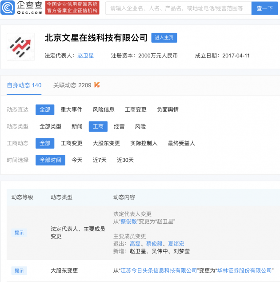The width and height of the screenshot is (280, 282).
Task: Select 工商变更 in 动态直达 row
Action: 136,109
